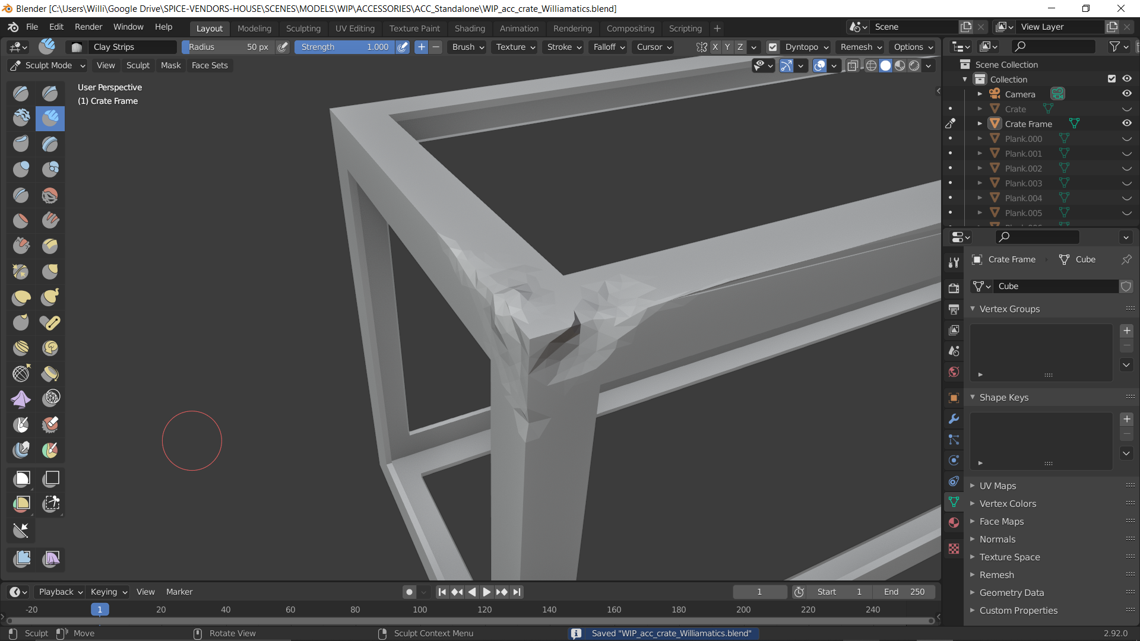
Task: Click the play animation button
Action: click(486, 592)
